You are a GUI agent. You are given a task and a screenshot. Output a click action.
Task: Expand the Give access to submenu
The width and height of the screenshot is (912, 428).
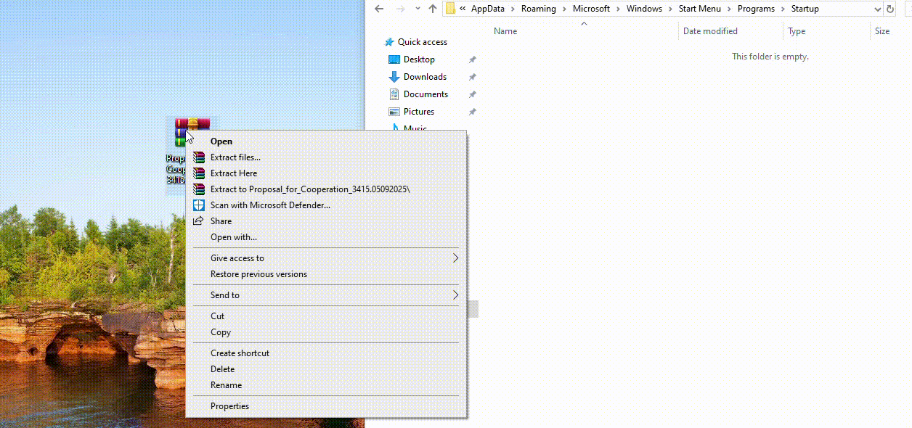455,258
